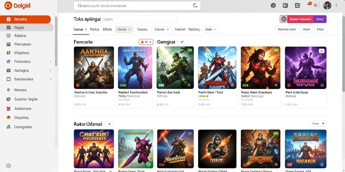Open the red notification badge icon

point(310,3)
